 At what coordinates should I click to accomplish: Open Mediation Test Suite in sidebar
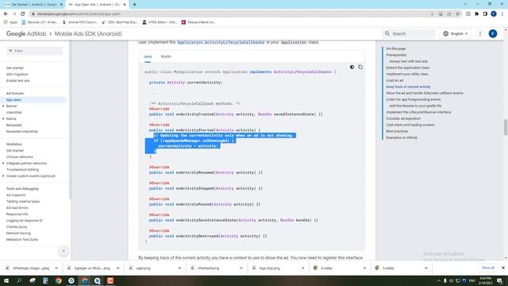point(22,239)
